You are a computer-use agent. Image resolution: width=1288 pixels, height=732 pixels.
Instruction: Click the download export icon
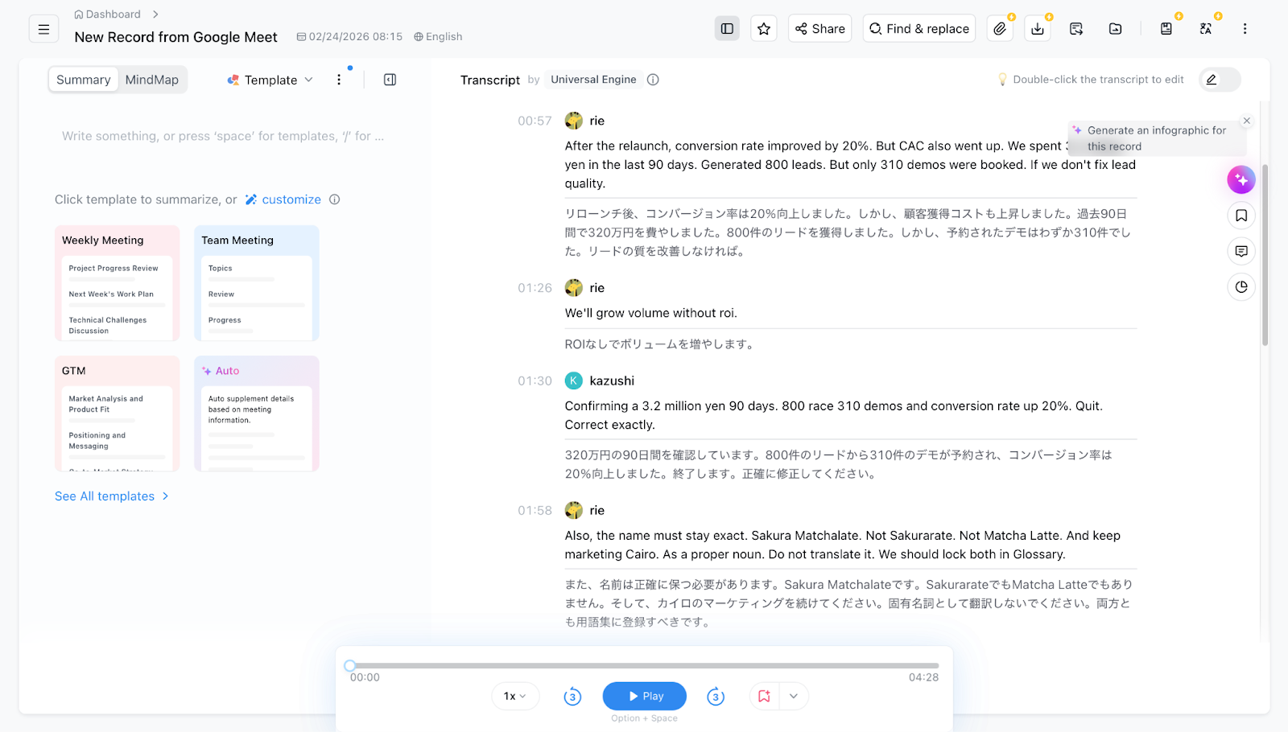coord(1038,29)
